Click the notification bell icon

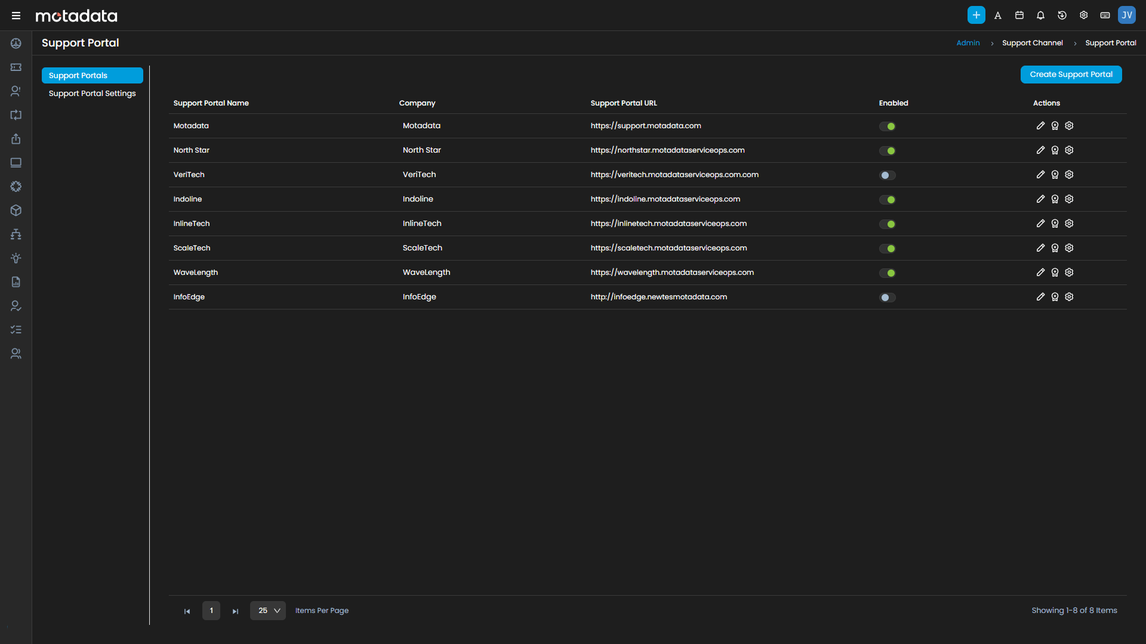point(1040,15)
